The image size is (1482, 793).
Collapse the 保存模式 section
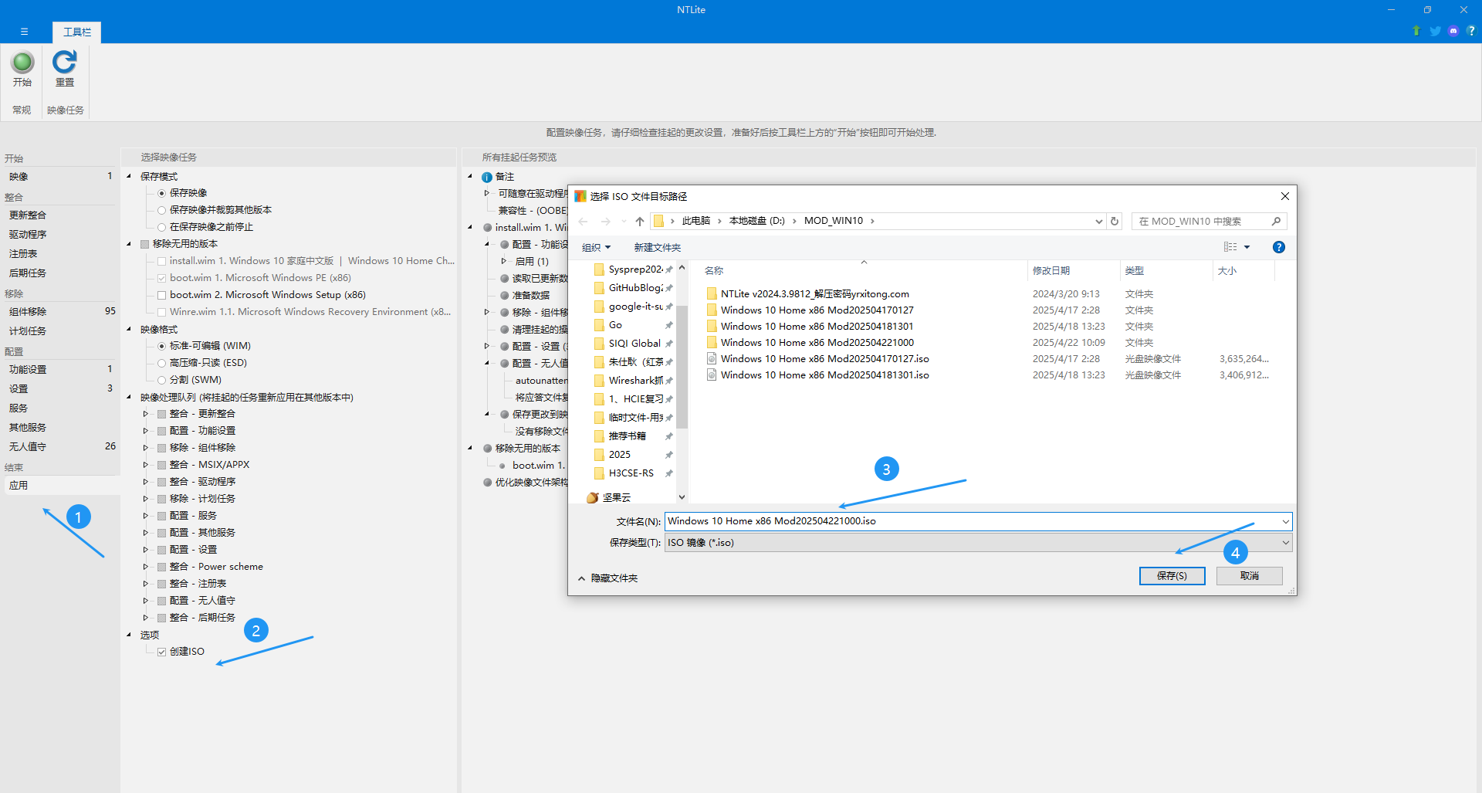point(129,176)
